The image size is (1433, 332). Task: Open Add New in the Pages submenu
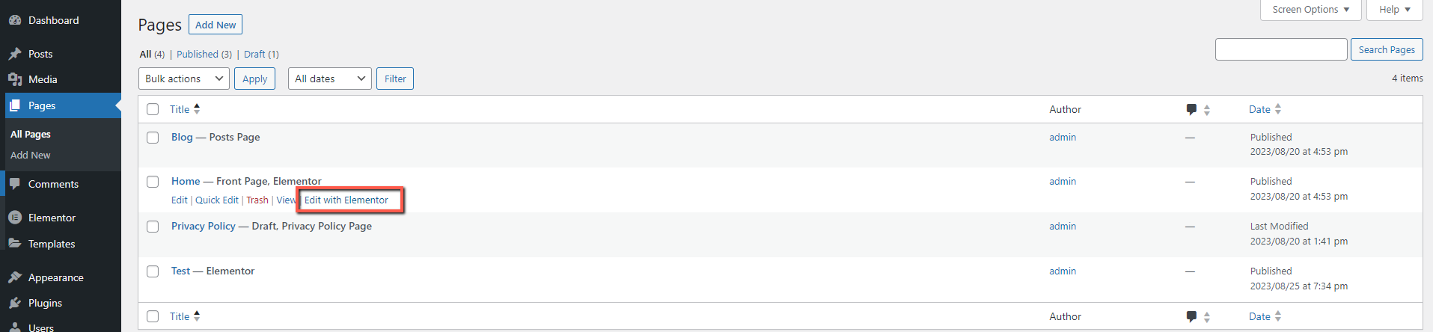31,155
